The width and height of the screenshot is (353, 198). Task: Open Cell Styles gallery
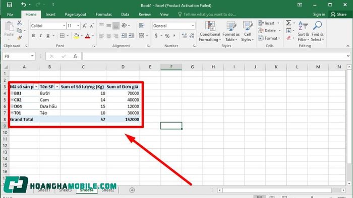[248, 31]
